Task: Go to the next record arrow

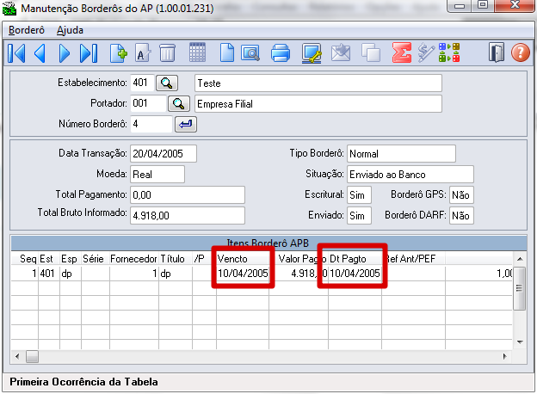Action: [x=64, y=53]
